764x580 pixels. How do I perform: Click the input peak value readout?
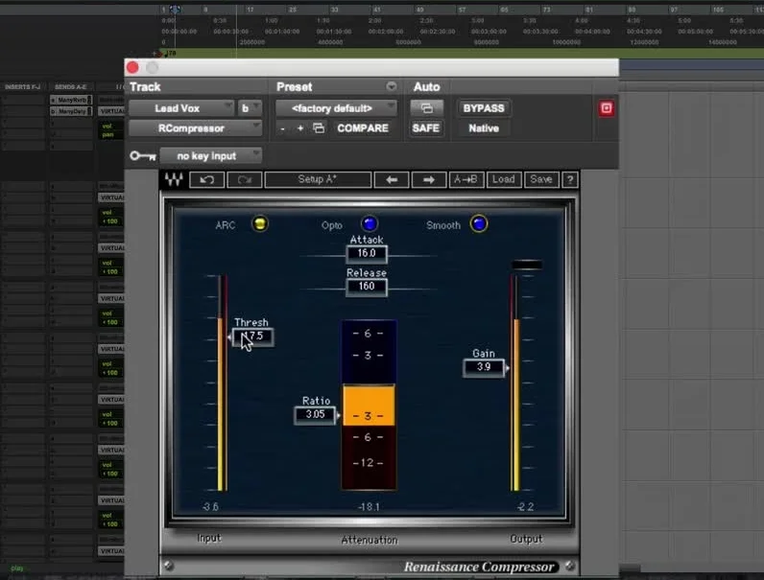210,507
